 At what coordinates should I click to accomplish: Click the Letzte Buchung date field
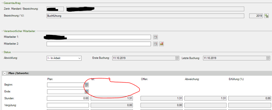(234, 58)
